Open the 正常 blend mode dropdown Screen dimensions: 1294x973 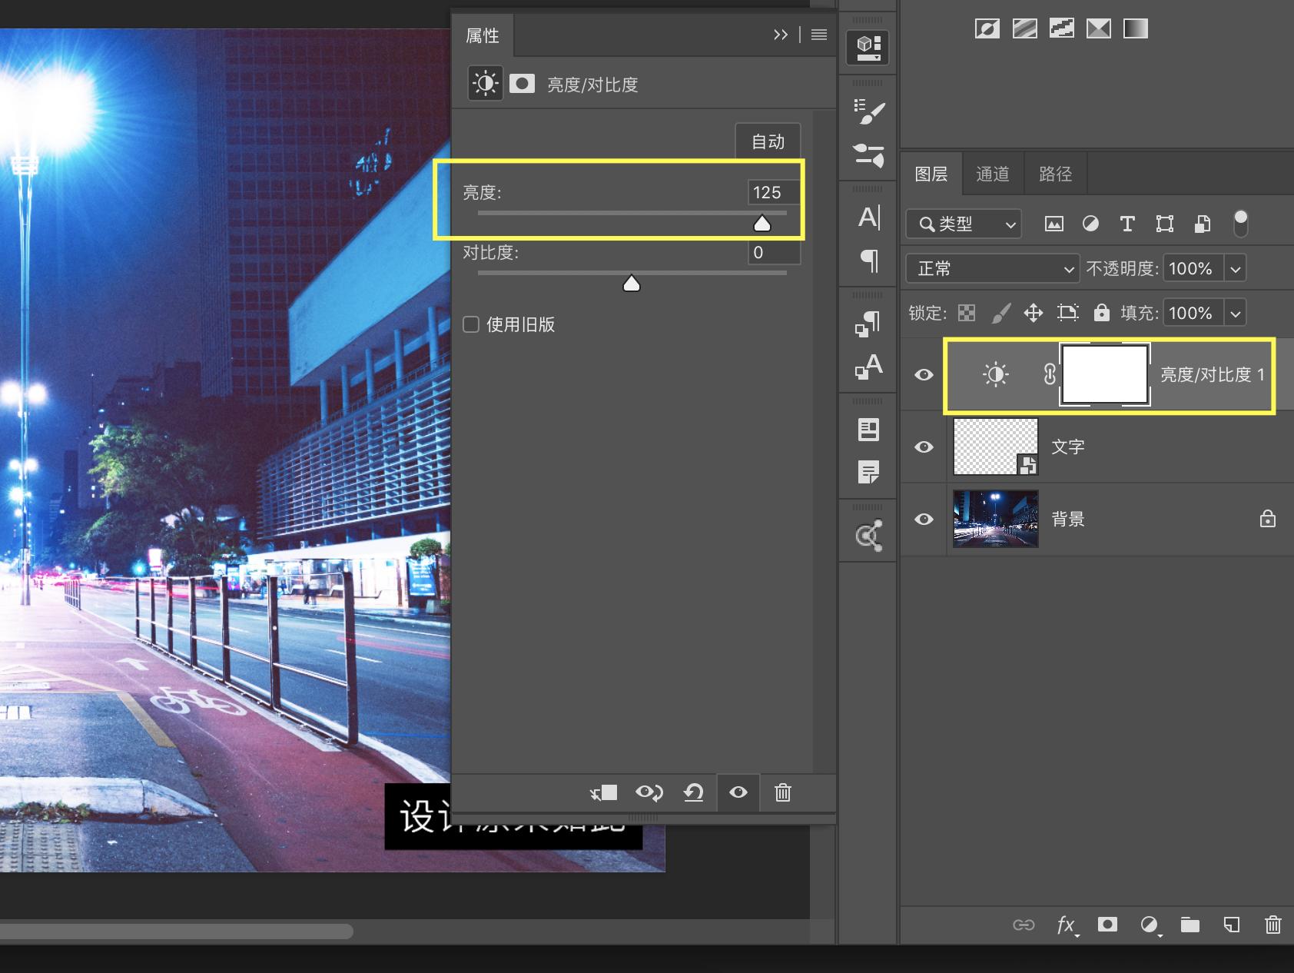click(993, 268)
